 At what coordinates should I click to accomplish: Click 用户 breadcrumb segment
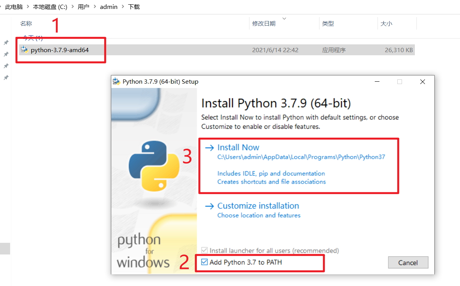coord(83,7)
